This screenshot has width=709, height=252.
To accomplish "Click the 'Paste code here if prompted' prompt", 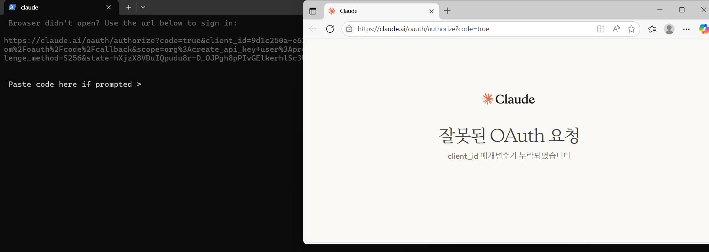I will pos(75,84).
